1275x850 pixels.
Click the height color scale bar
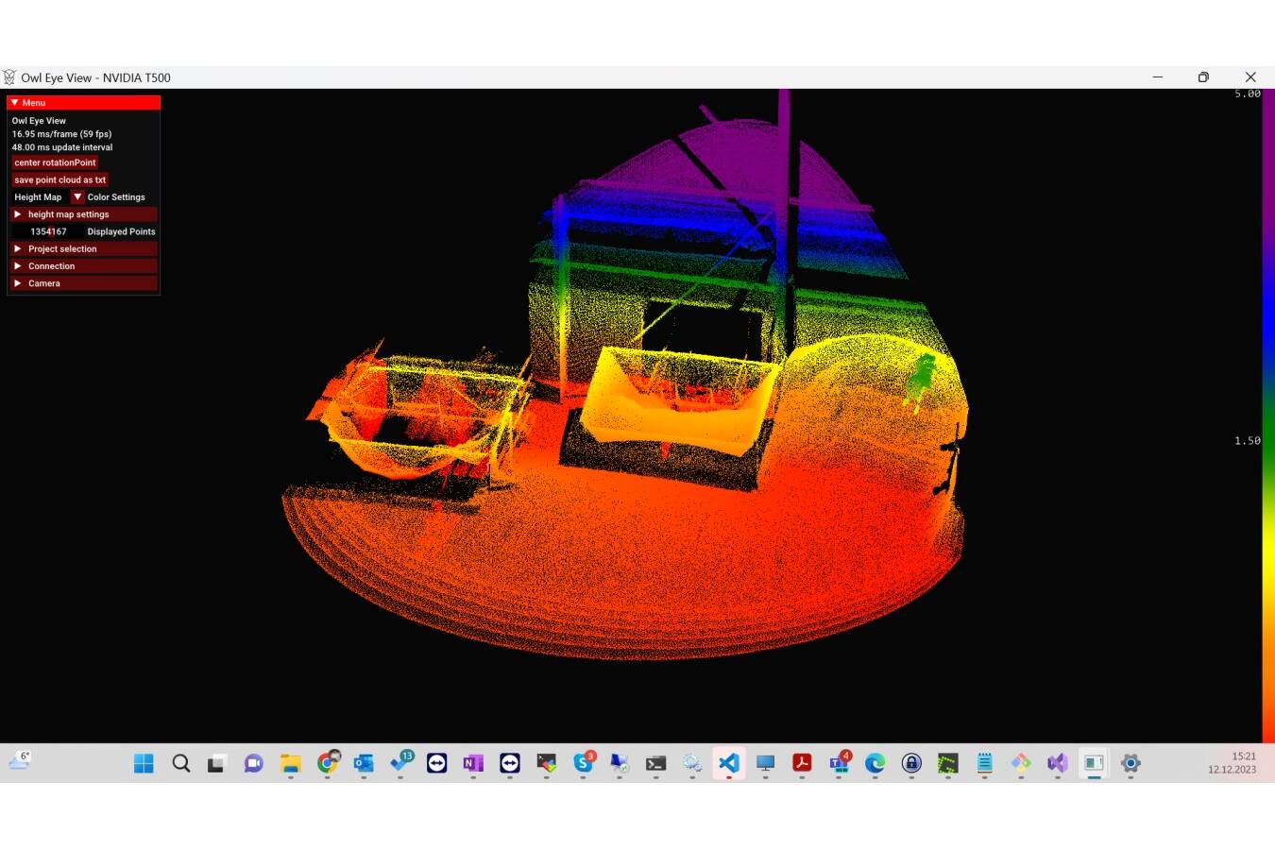1268,416
